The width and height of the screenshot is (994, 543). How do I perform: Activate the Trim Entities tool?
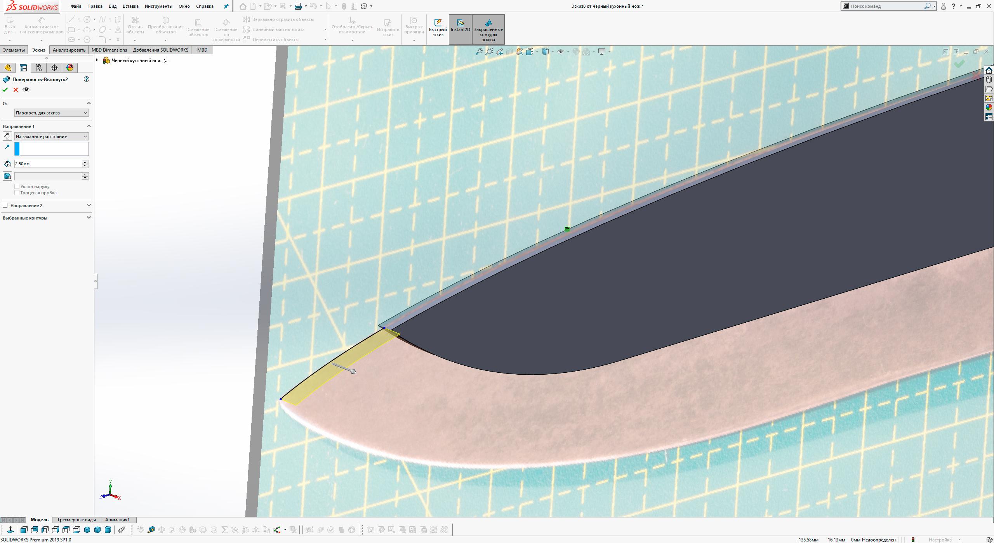135,24
